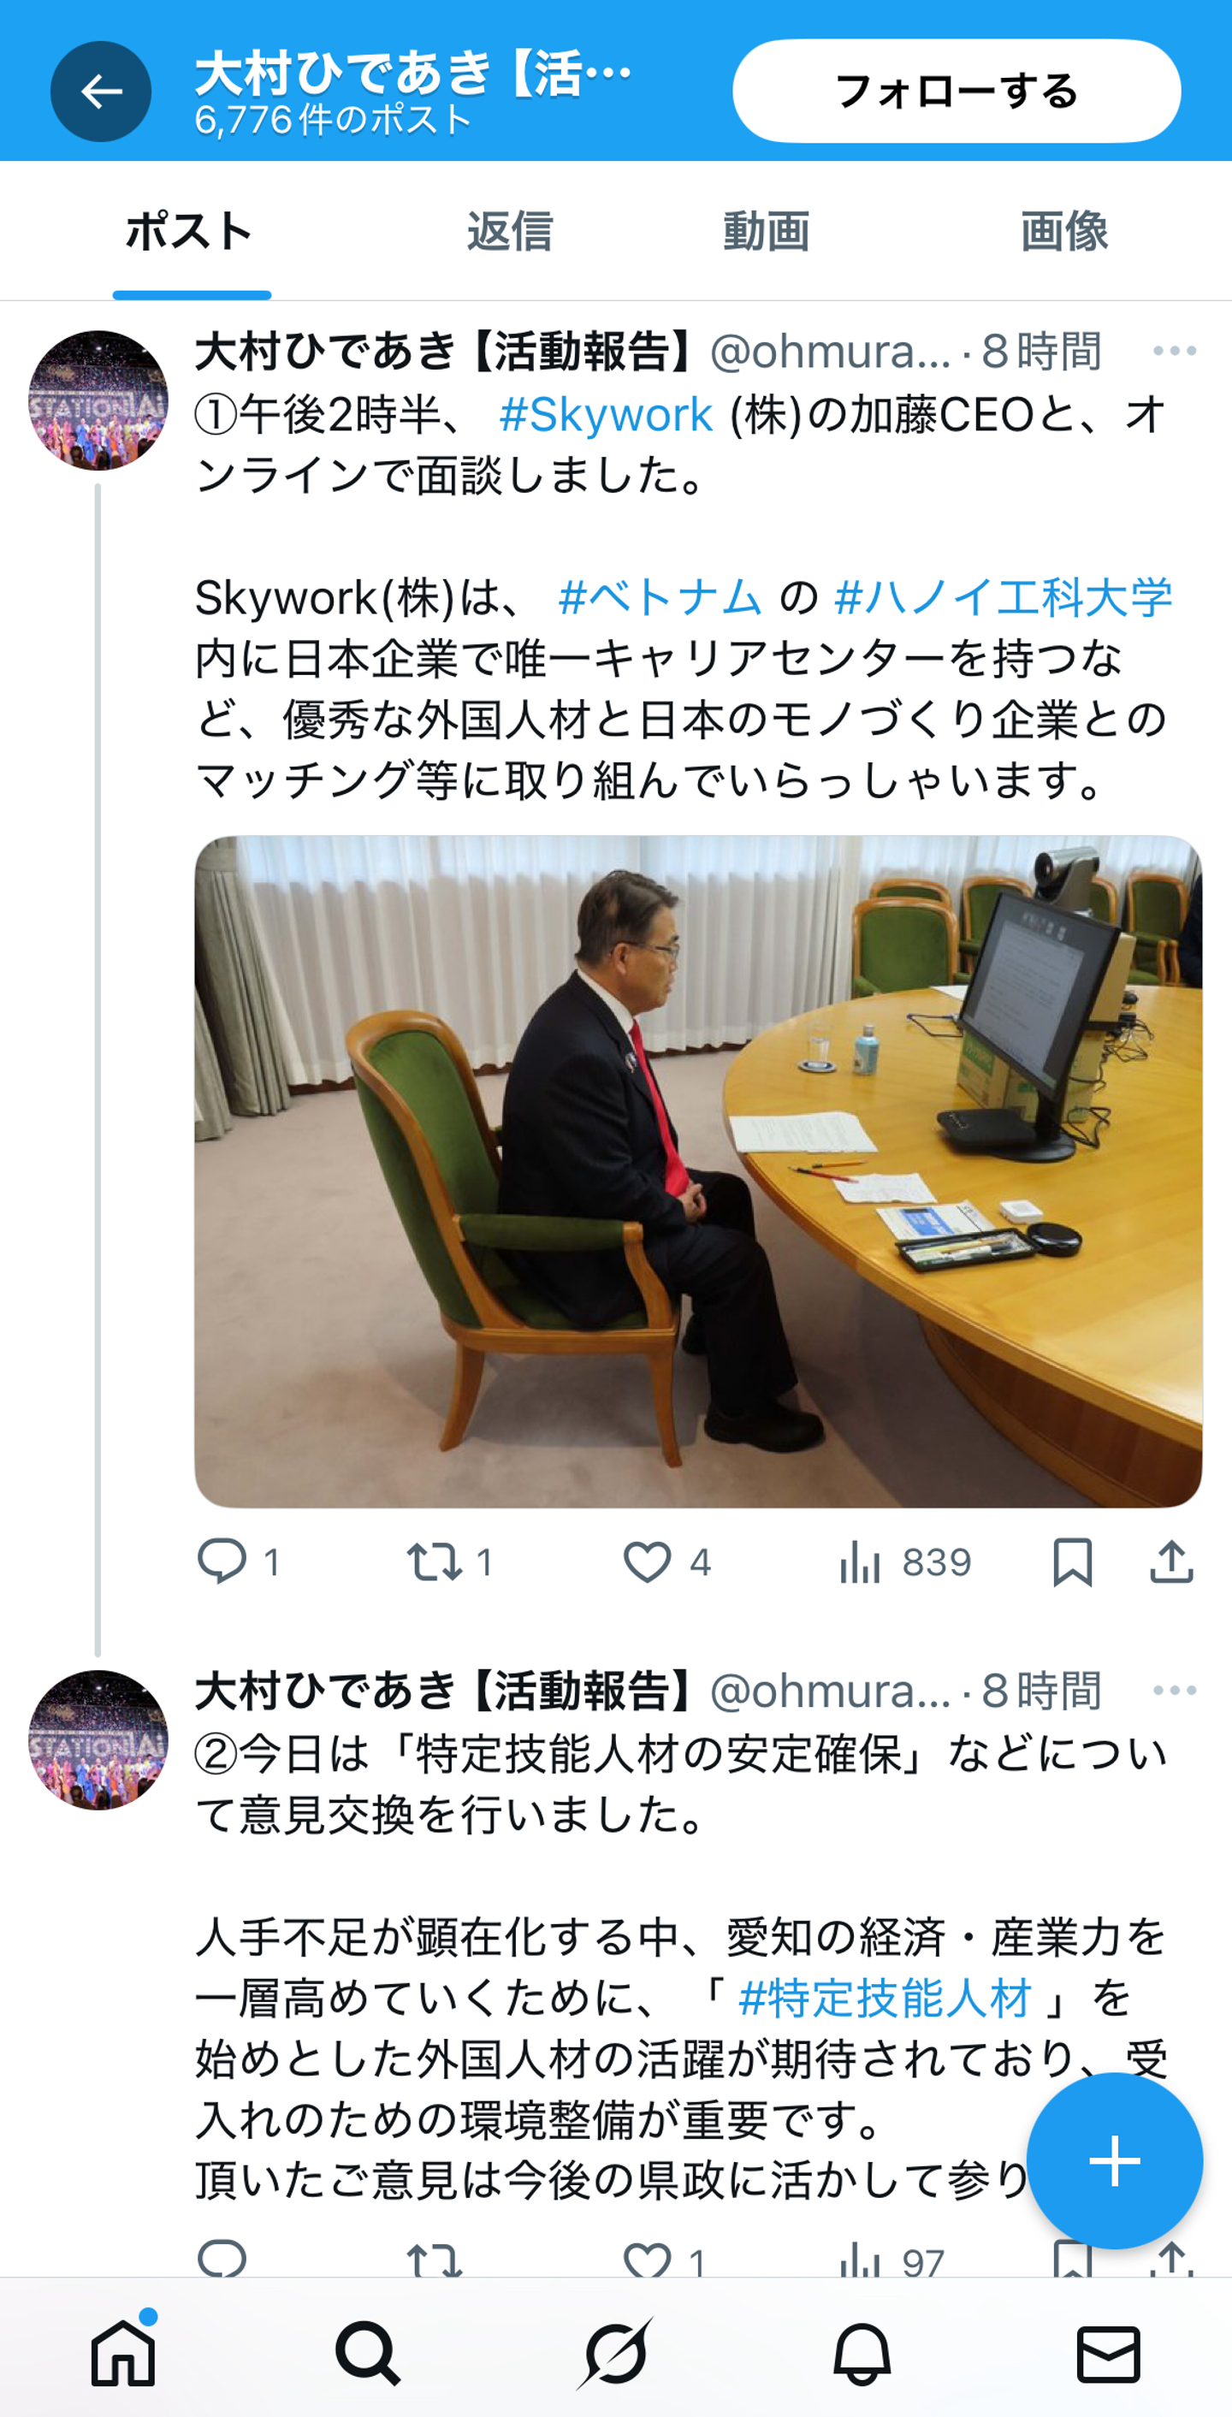Switch to the 画像 tab
The height and width of the screenshot is (2417, 1232).
1064,231
